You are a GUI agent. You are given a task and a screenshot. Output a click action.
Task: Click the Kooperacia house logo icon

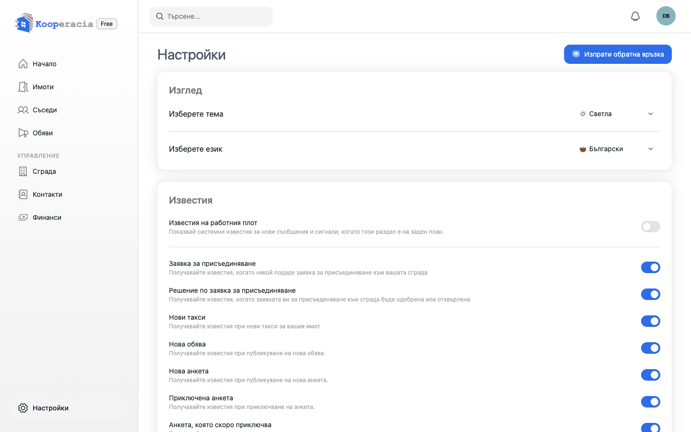coord(24,23)
